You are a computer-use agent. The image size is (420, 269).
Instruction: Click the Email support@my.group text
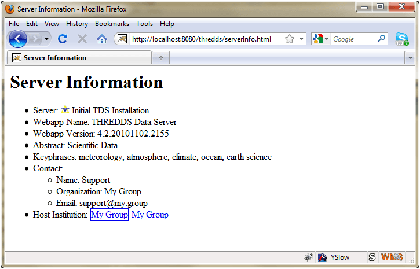click(102, 203)
